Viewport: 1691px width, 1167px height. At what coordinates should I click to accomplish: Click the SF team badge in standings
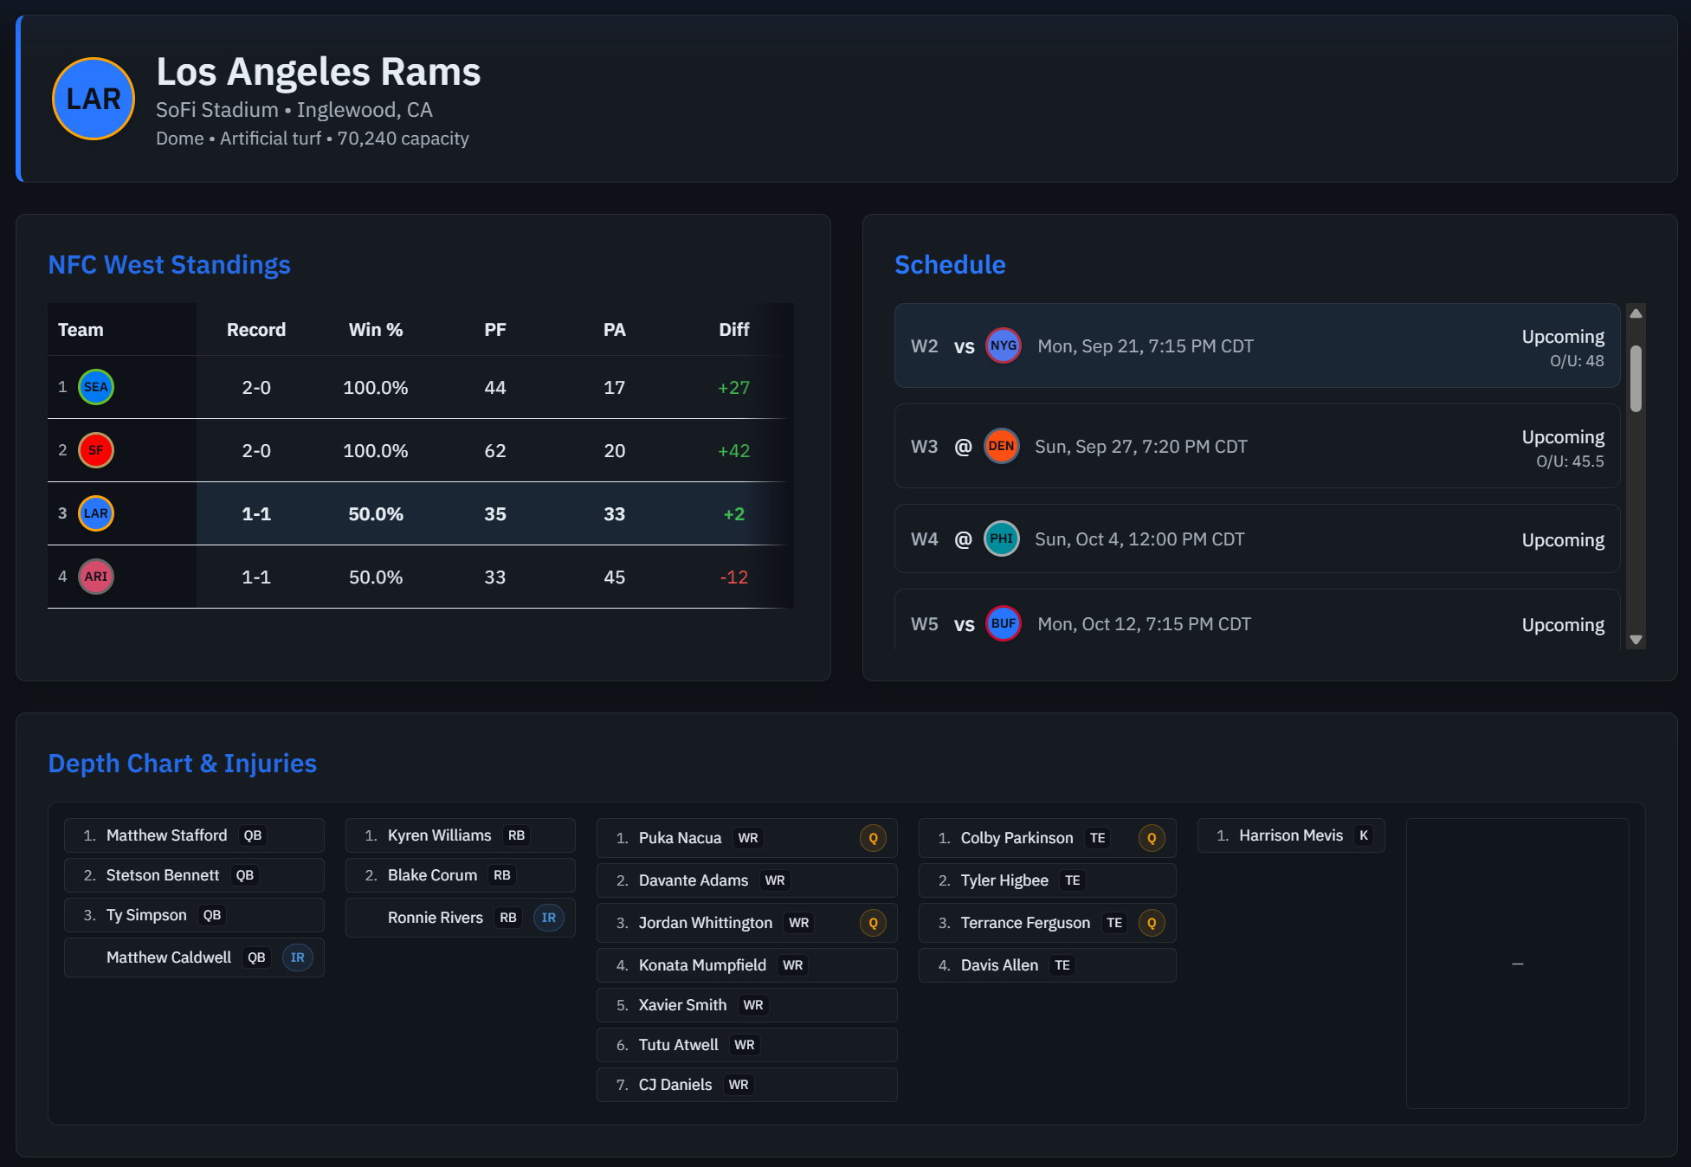point(96,450)
